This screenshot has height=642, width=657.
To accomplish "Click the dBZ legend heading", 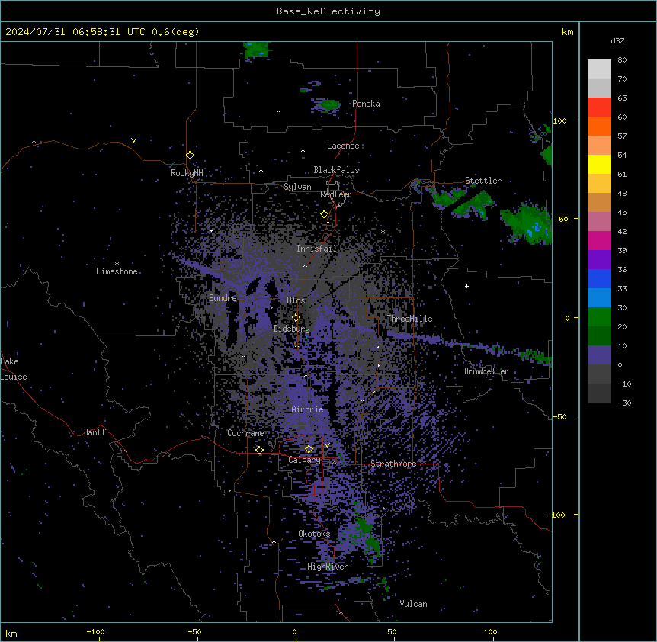I will click(617, 40).
